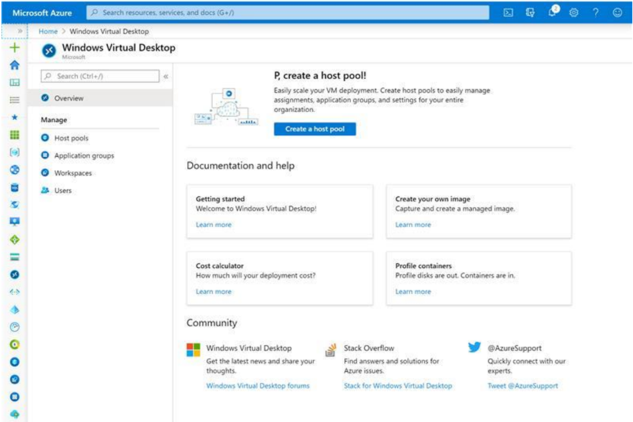Open the Windows Virtual Desktop forums link
This screenshot has height=422, width=633.
click(x=258, y=386)
